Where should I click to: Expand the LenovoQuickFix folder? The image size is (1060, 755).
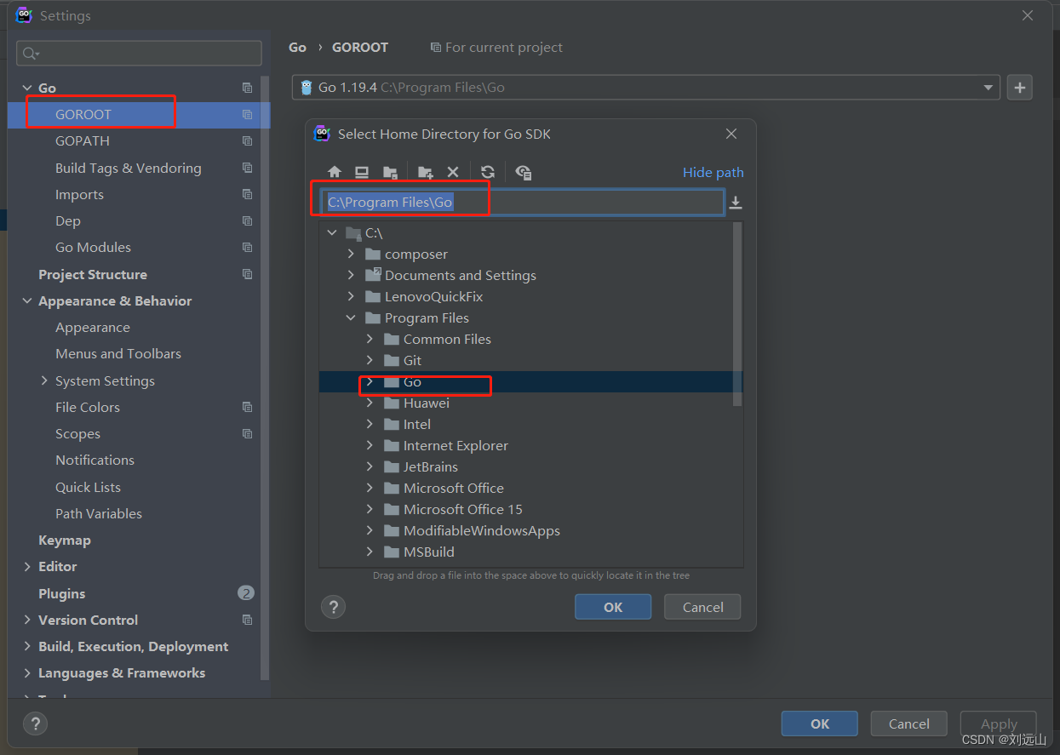[351, 296]
